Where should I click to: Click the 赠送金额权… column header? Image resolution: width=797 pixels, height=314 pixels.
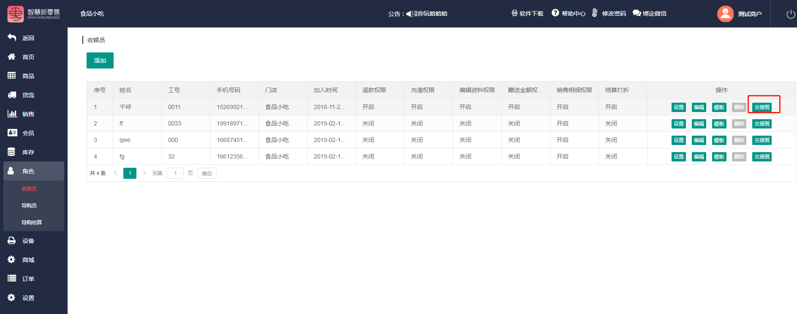(x=525, y=90)
